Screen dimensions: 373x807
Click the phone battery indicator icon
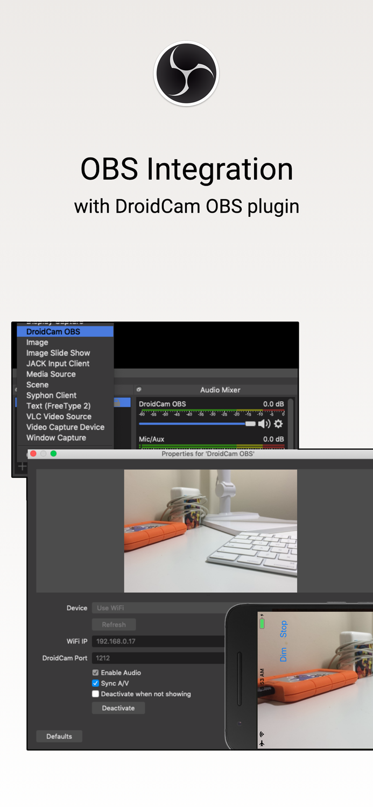[262, 624]
